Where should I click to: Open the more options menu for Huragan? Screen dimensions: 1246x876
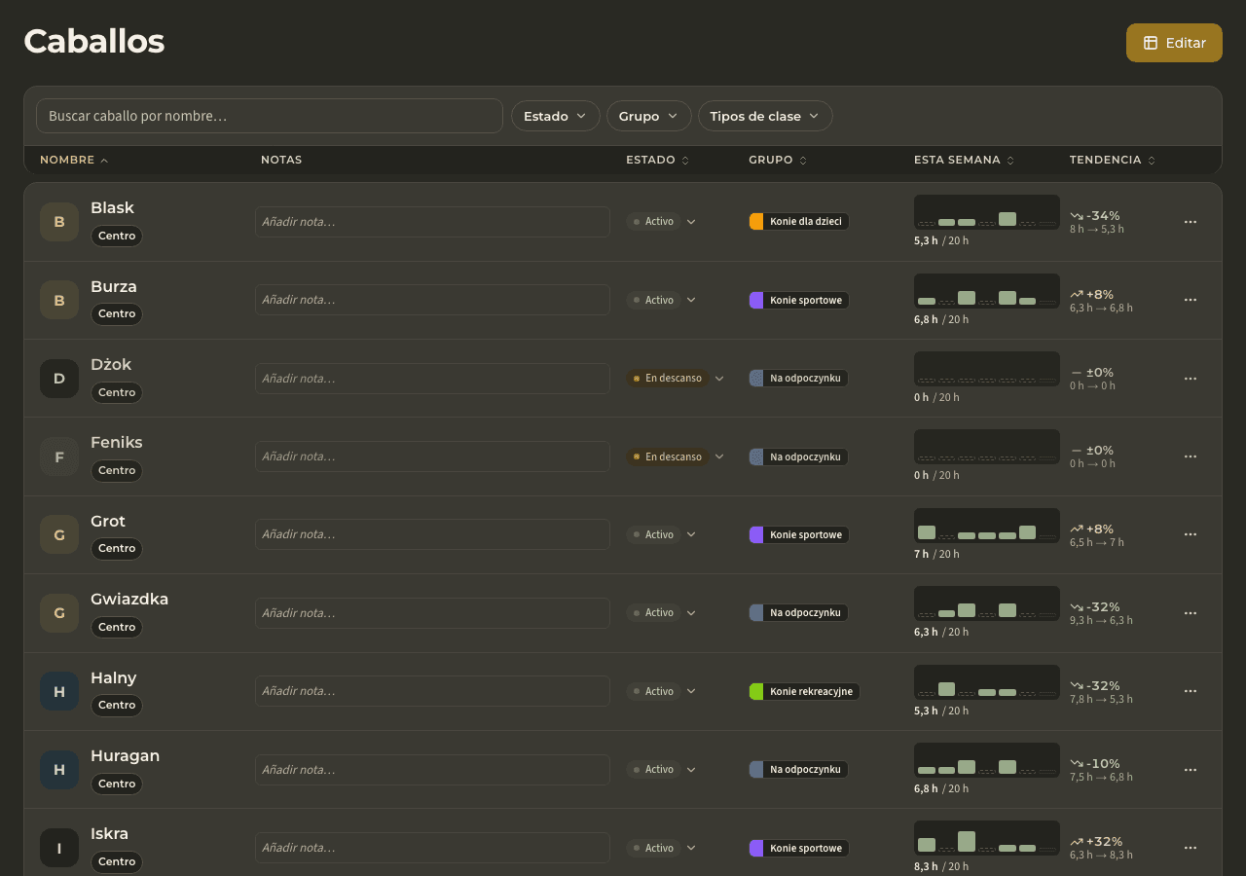coord(1190,770)
